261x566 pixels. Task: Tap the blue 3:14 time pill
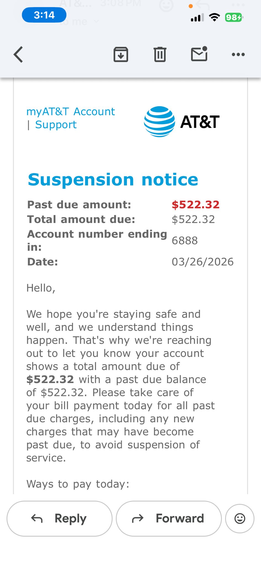[x=44, y=15]
